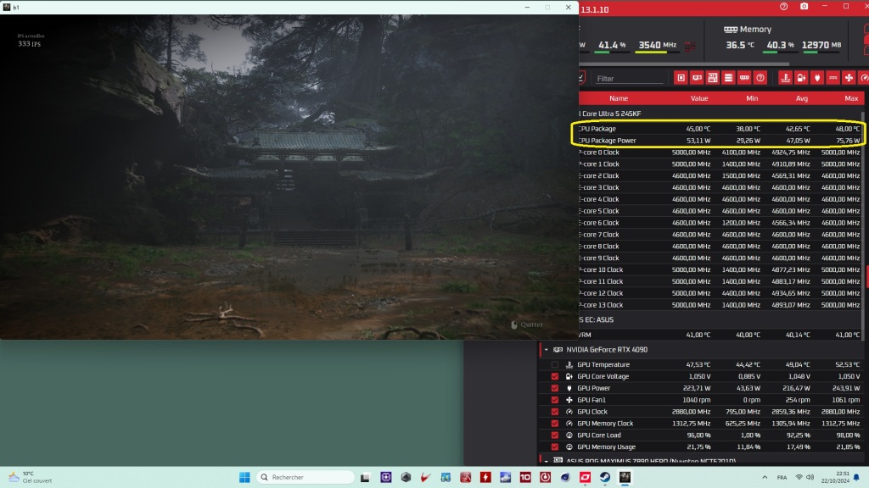Open the red lightning bolt taskbar app

pyautogui.click(x=485, y=477)
